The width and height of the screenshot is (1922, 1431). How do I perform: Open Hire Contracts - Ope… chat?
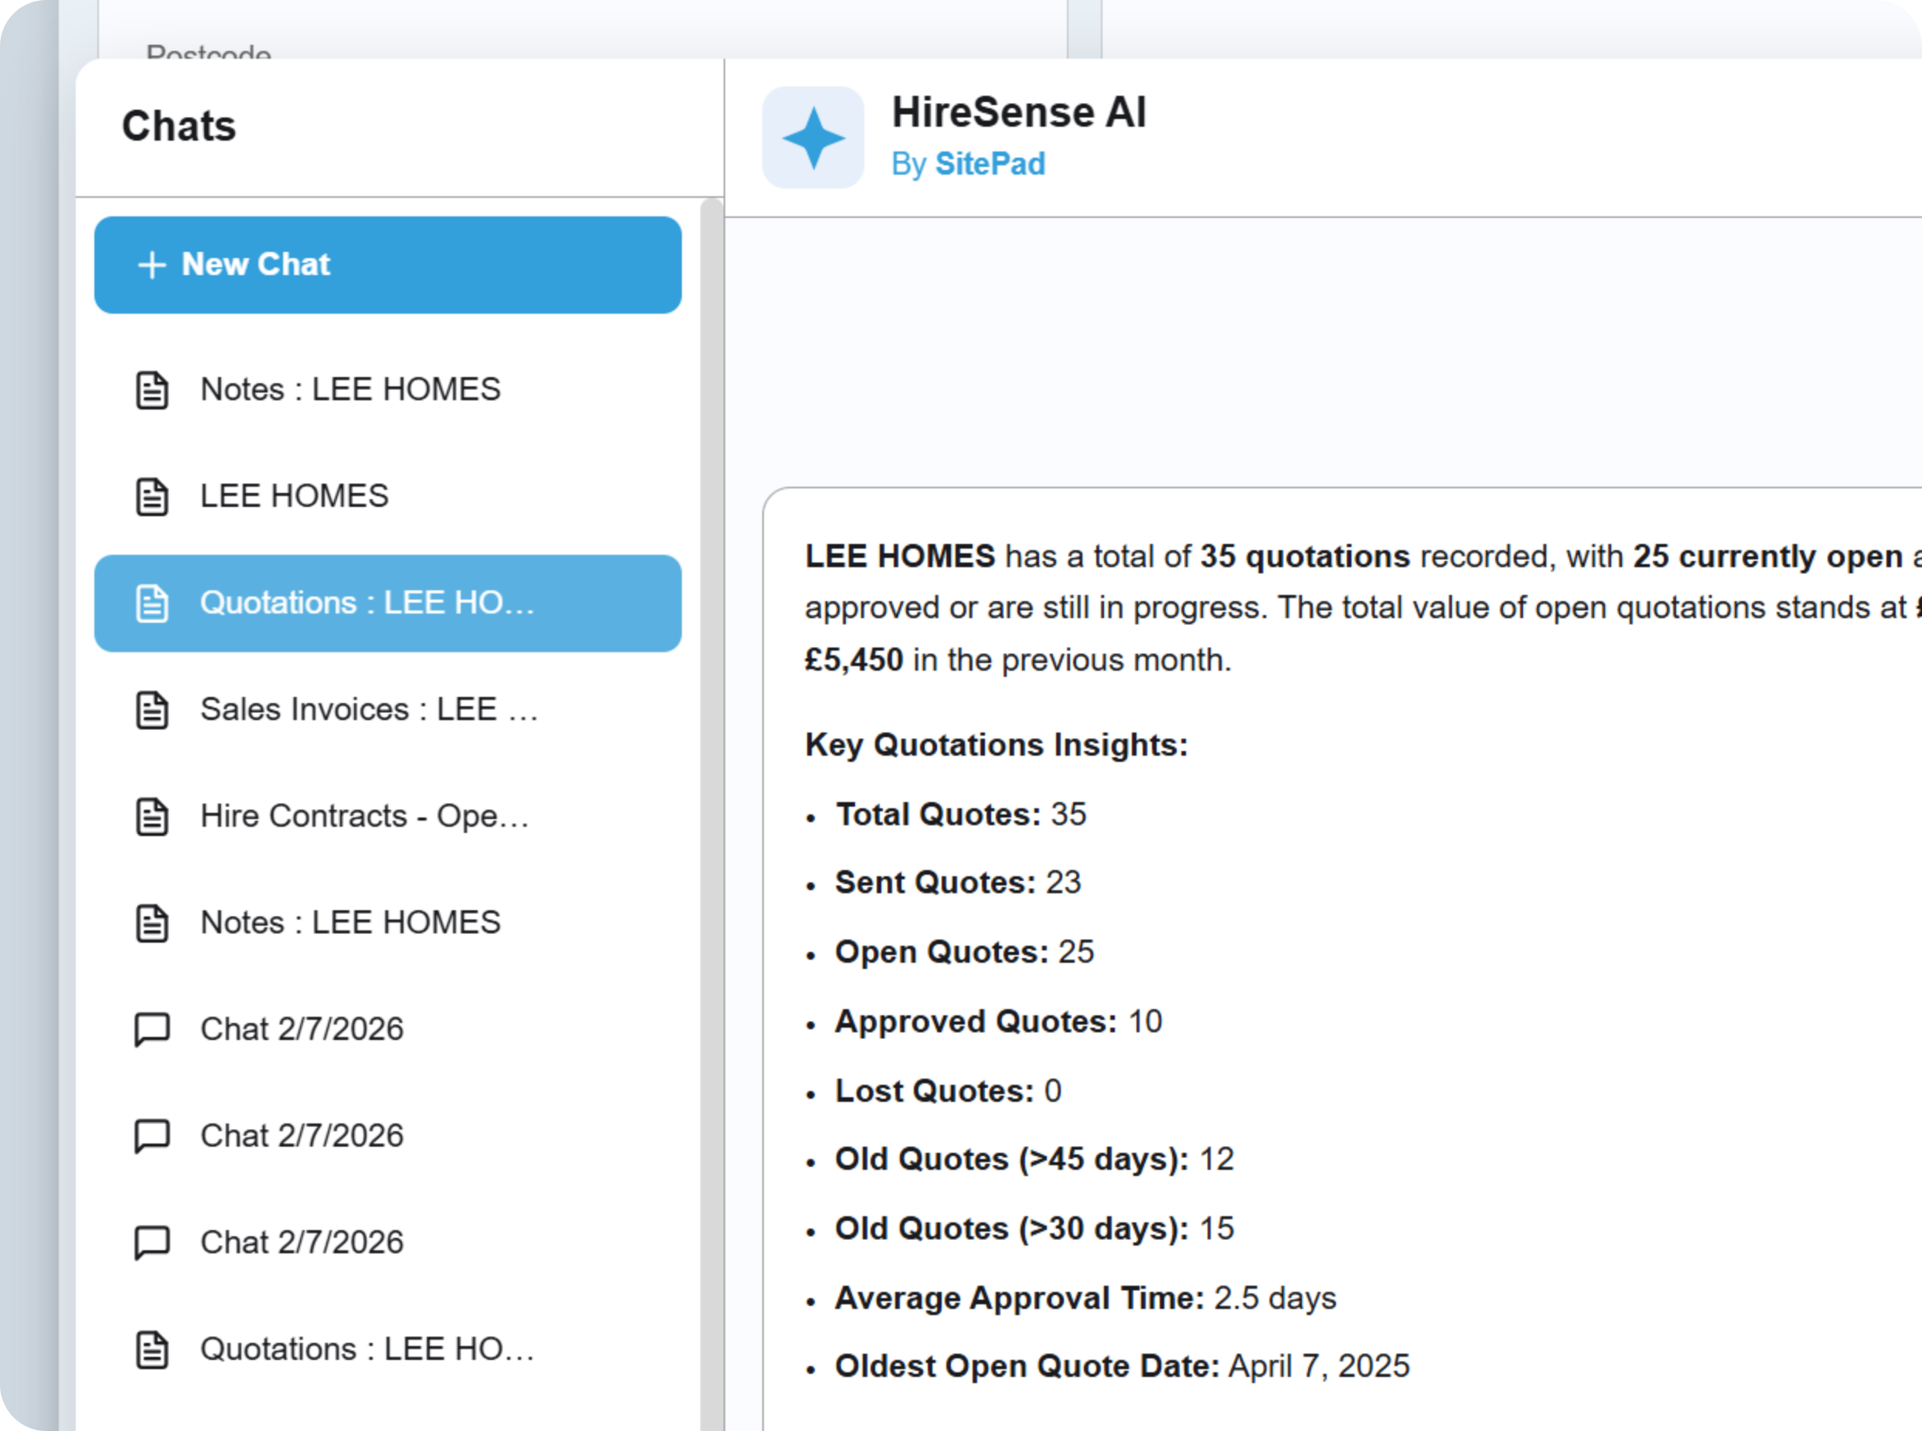[x=364, y=816]
